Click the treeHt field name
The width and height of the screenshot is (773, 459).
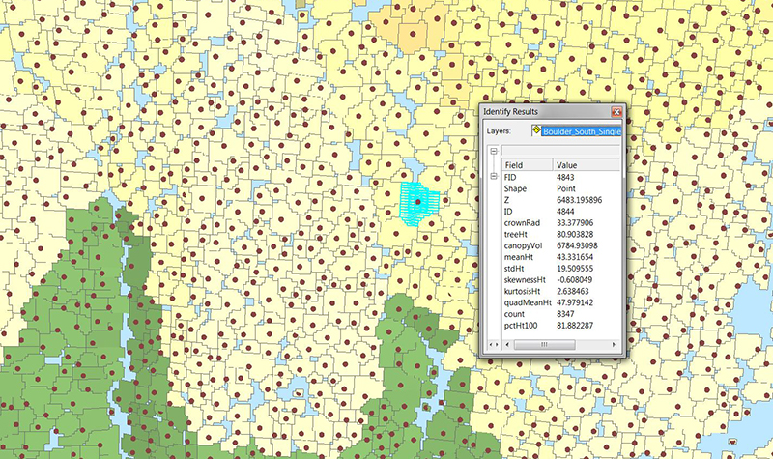tap(517, 234)
